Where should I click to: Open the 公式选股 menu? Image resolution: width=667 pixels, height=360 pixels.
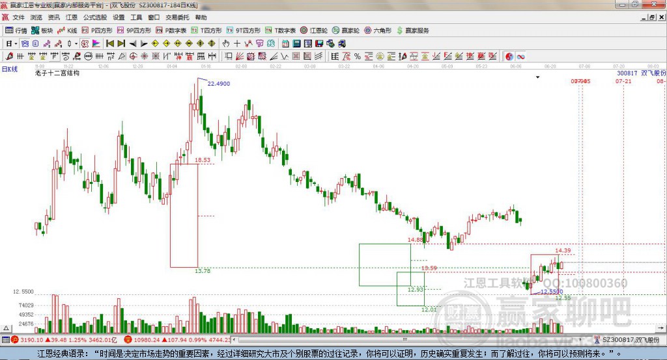95,18
